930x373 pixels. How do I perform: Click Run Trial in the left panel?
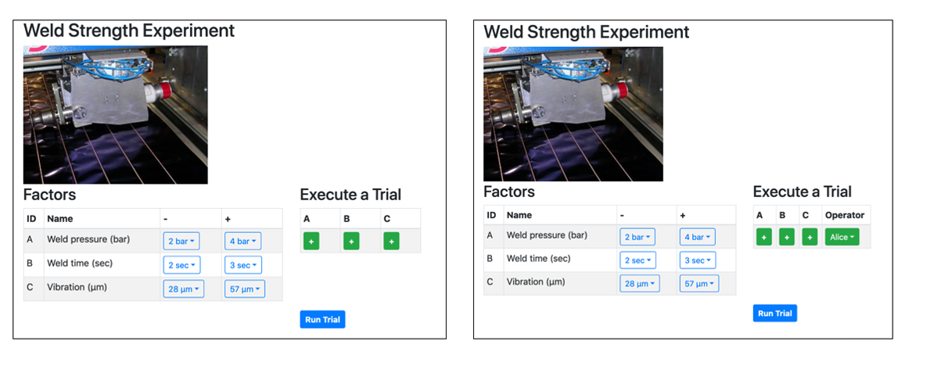pos(322,319)
